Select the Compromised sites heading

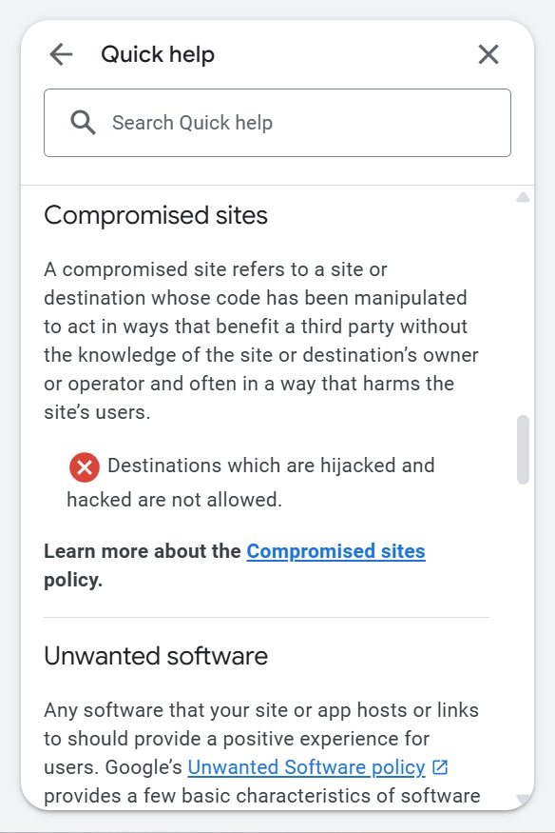coord(156,215)
